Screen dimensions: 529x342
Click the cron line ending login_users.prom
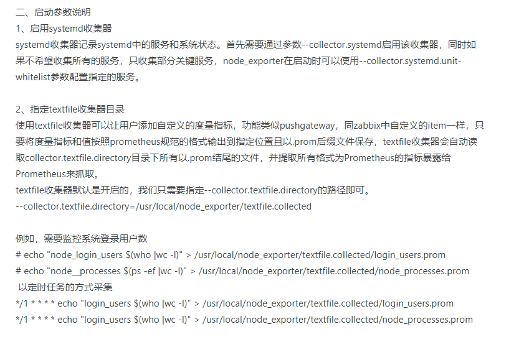click(234, 303)
